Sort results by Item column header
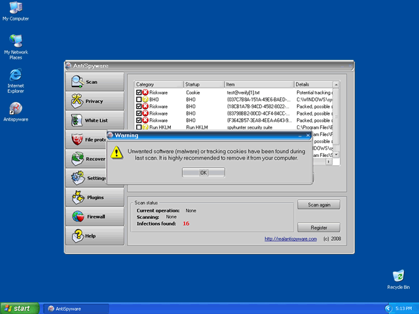Image resolution: width=419 pixels, height=314 pixels. click(257, 84)
